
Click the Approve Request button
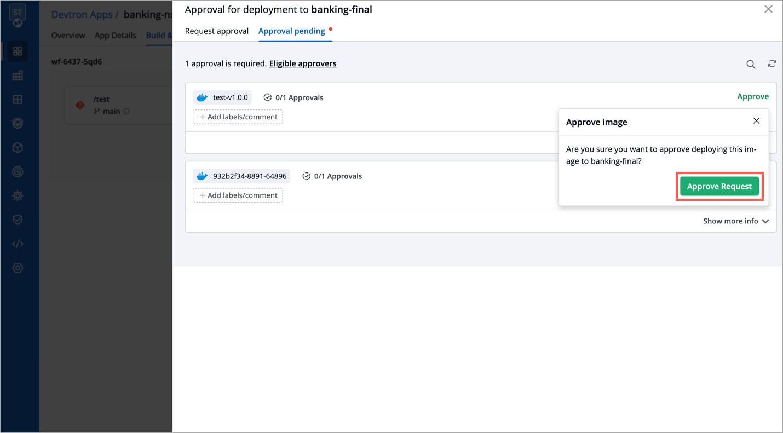[x=719, y=186]
